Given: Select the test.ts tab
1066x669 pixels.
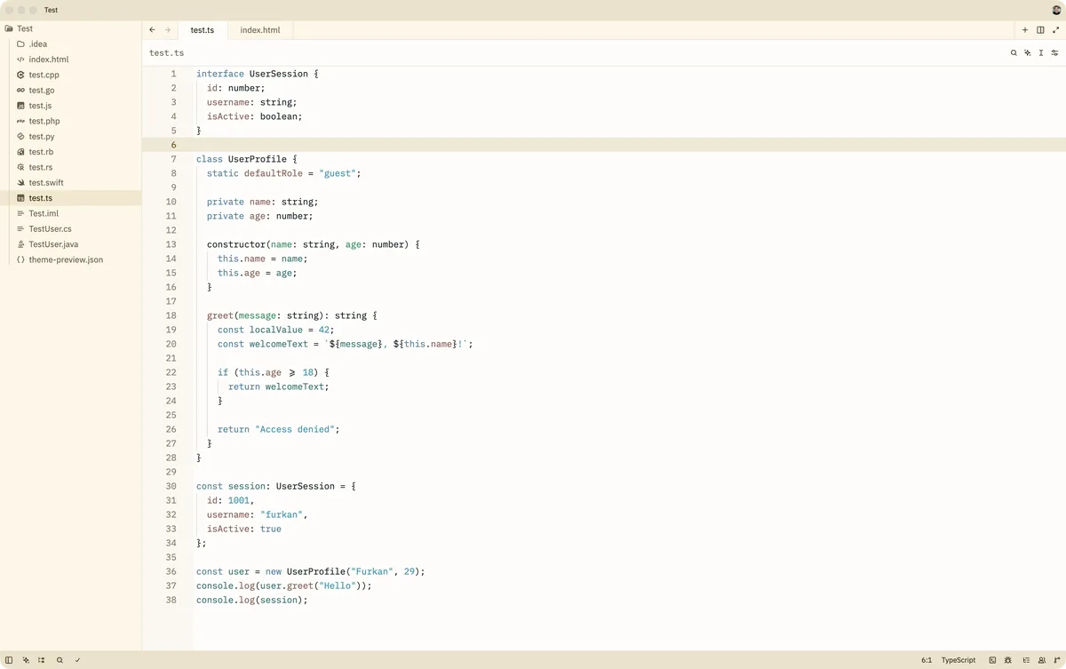Looking at the screenshot, I should [203, 30].
